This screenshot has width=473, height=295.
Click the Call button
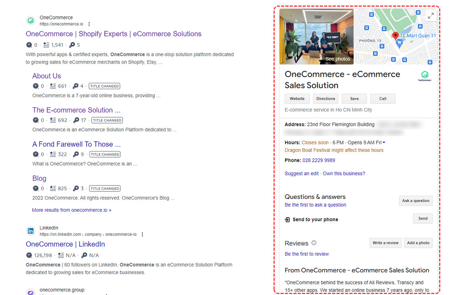click(383, 99)
